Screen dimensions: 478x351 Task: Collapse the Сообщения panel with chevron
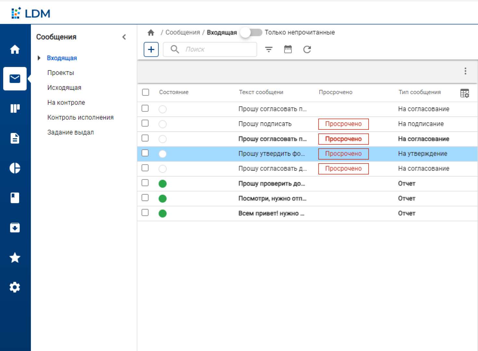pos(124,37)
